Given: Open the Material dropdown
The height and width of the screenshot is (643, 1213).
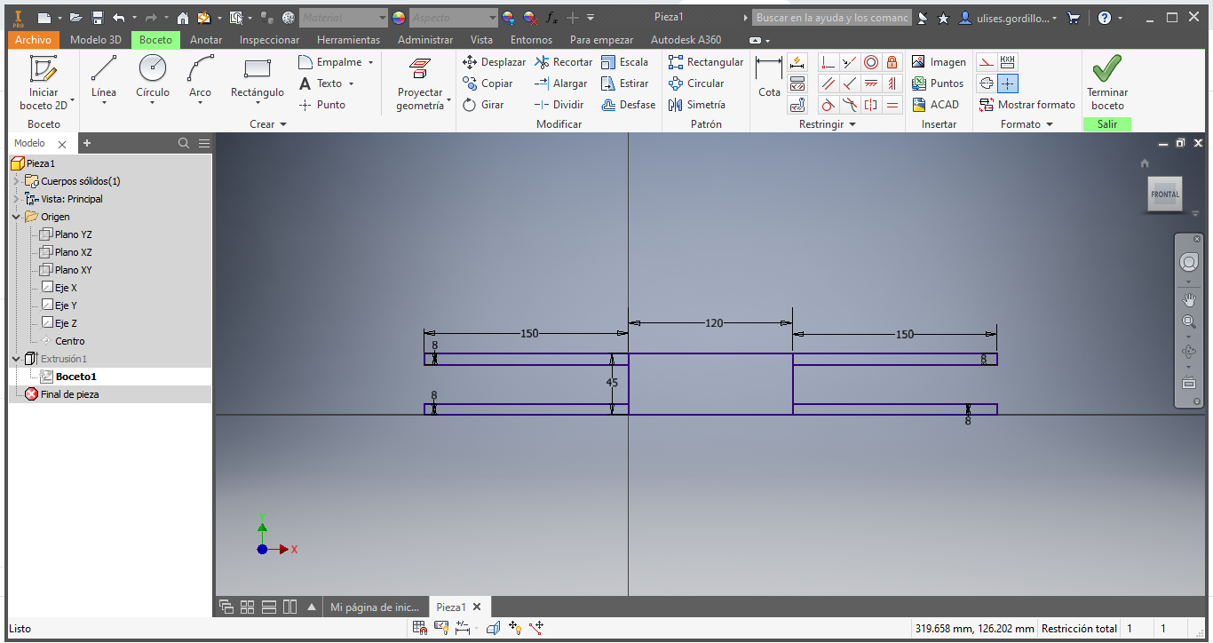Looking at the screenshot, I should (x=344, y=18).
